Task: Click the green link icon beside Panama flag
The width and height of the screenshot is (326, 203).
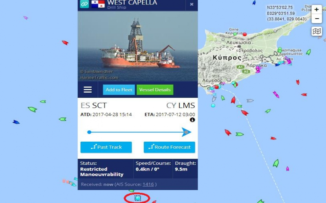Action: (84, 4)
